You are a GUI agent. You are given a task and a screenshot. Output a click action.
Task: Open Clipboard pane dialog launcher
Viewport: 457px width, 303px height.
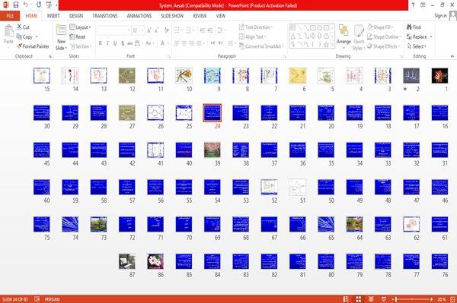pos(50,56)
